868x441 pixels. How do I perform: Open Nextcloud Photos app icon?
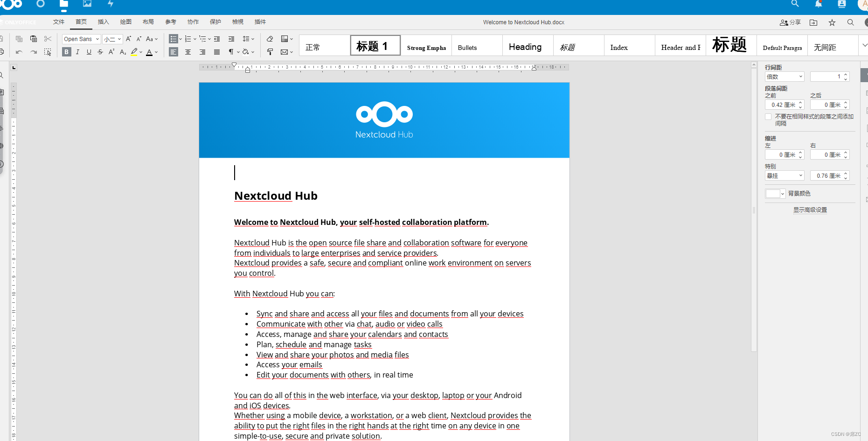pyautogui.click(x=87, y=4)
